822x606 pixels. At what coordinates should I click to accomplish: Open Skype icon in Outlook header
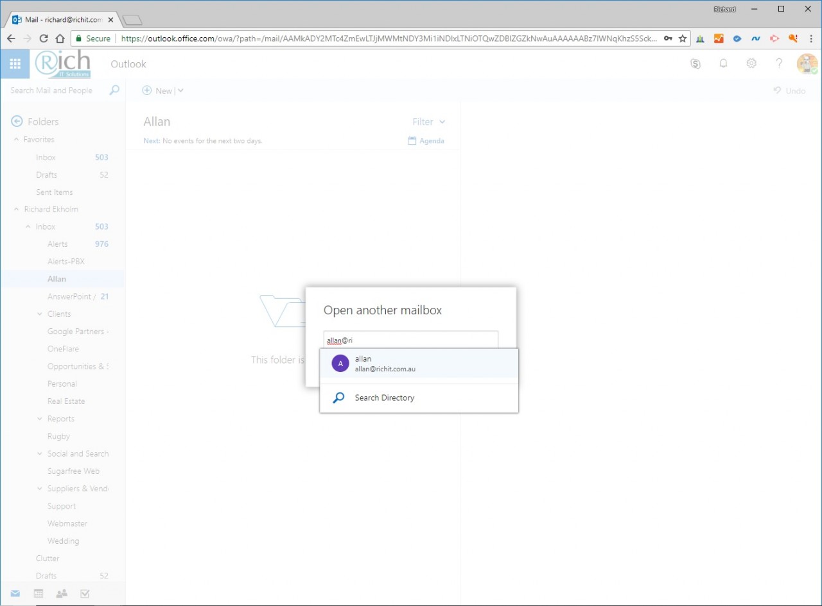click(695, 63)
